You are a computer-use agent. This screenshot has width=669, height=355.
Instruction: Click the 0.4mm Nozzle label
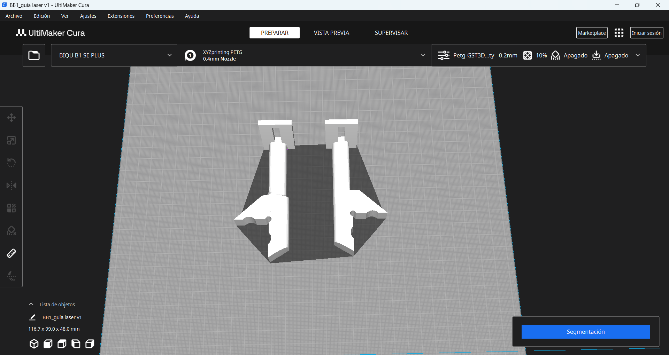pyautogui.click(x=220, y=59)
